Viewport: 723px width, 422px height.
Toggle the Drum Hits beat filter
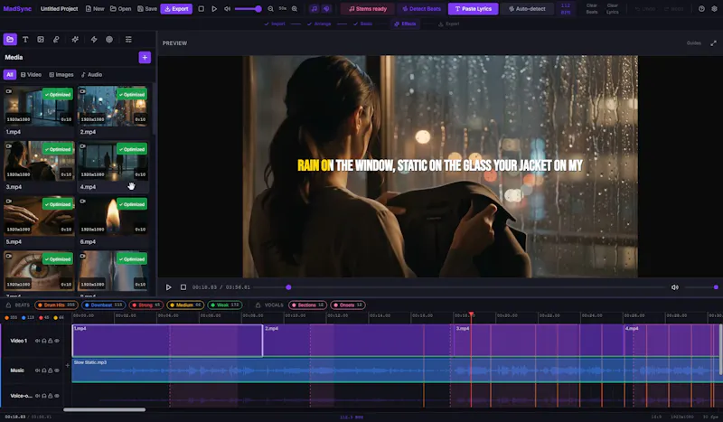(56, 305)
